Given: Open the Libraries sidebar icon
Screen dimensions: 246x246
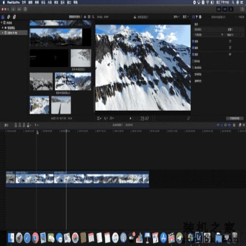Looking at the screenshot, I should coord(3,17).
